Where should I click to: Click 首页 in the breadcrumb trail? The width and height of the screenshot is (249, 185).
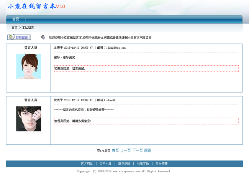click(15, 28)
